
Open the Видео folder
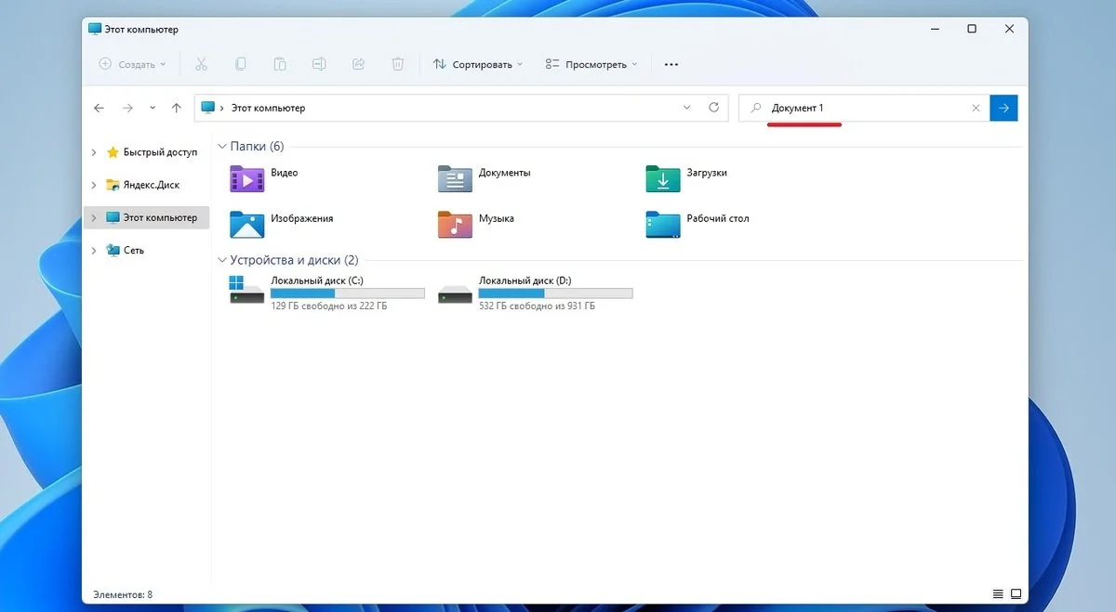[x=265, y=177]
